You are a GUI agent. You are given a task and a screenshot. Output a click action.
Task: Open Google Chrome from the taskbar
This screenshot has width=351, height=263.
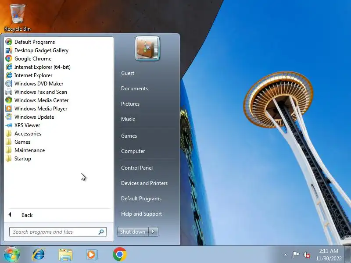pos(119,254)
